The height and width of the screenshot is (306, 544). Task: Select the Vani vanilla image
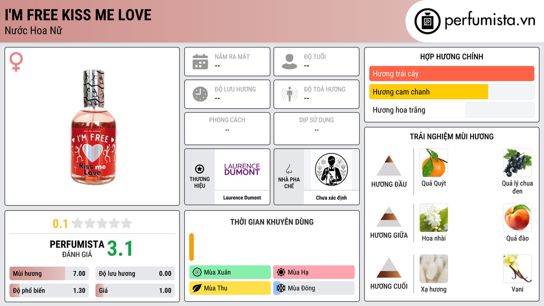coord(517,269)
